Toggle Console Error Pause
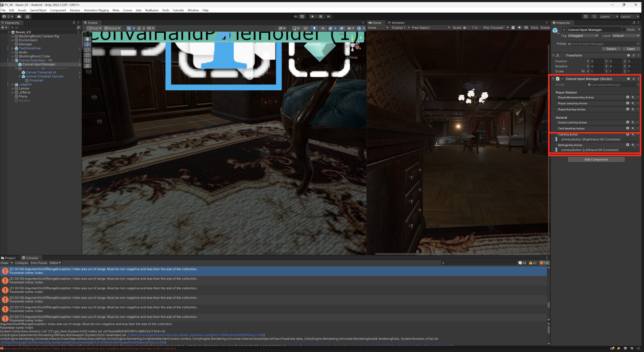644x352 pixels. [39, 263]
